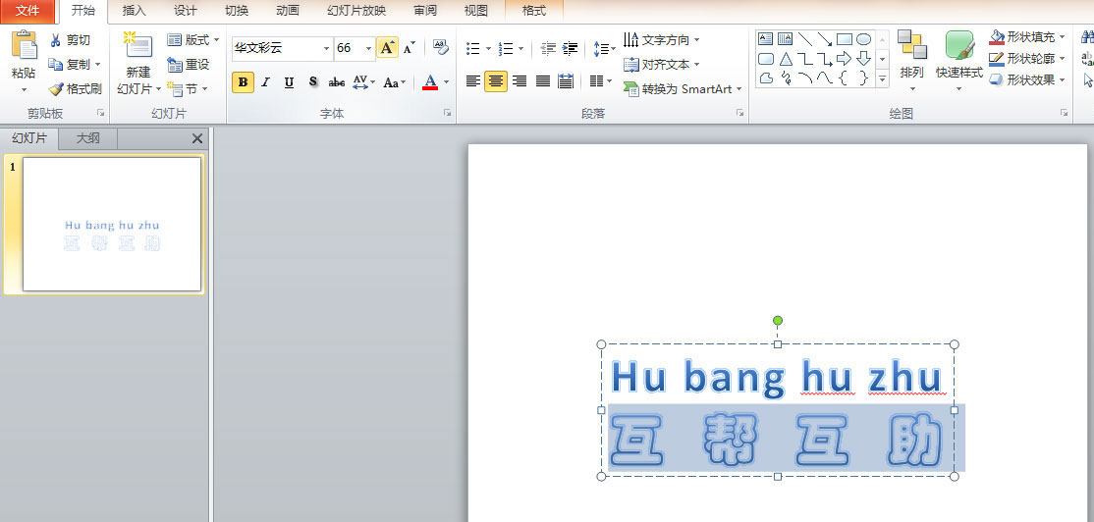The width and height of the screenshot is (1094, 522).
Task: Toggle center text alignment
Action: click(x=496, y=81)
